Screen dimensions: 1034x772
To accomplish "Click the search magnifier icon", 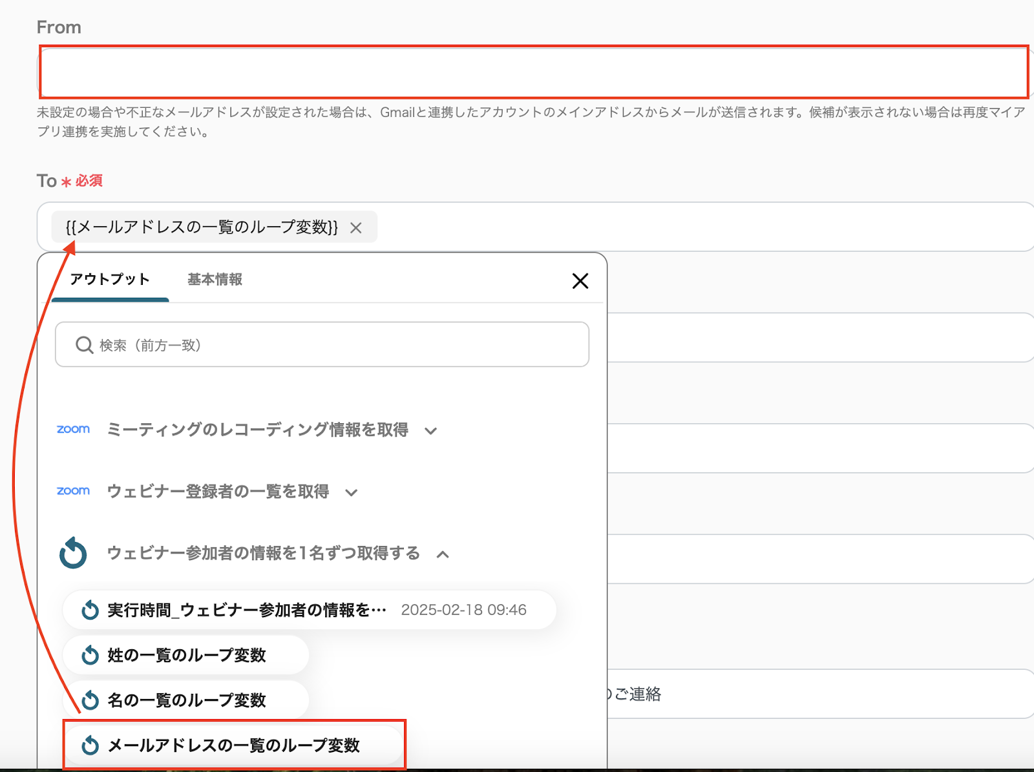I will tap(84, 345).
